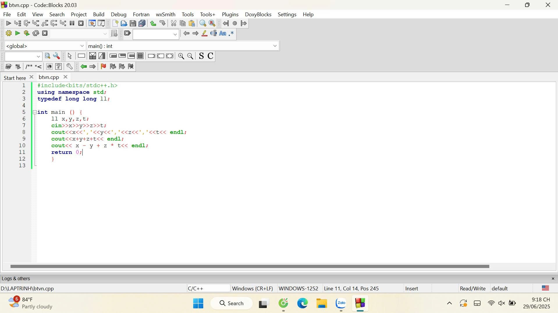Rebuild the project
The height and width of the screenshot is (313, 558).
coord(36,33)
